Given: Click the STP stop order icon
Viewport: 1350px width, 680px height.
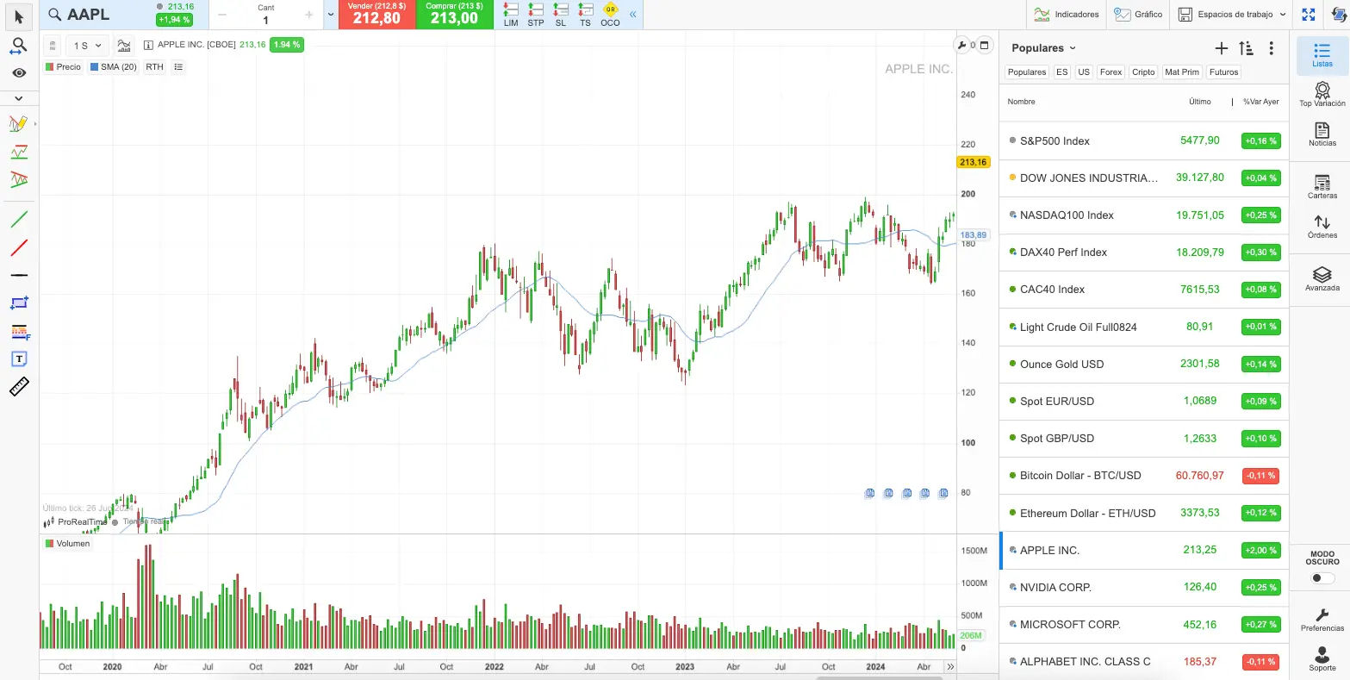Looking at the screenshot, I should coord(536,14).
